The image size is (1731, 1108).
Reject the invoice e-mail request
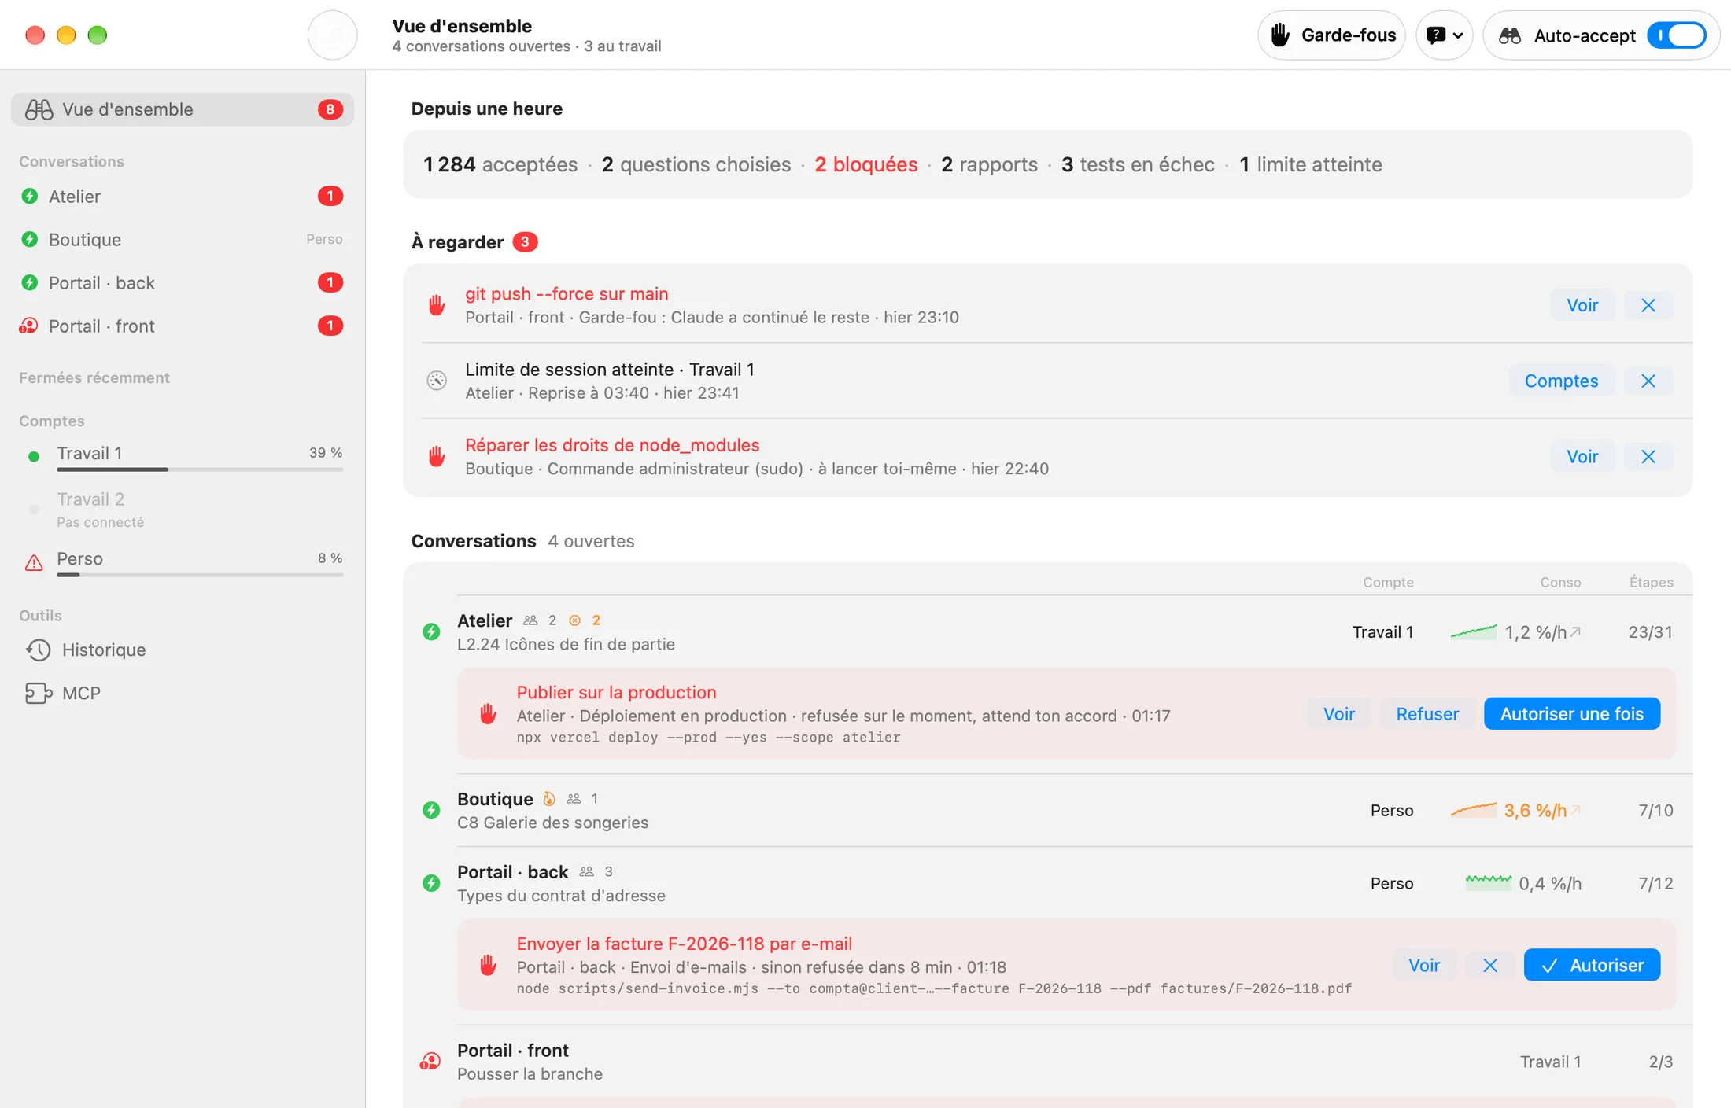1490,965
